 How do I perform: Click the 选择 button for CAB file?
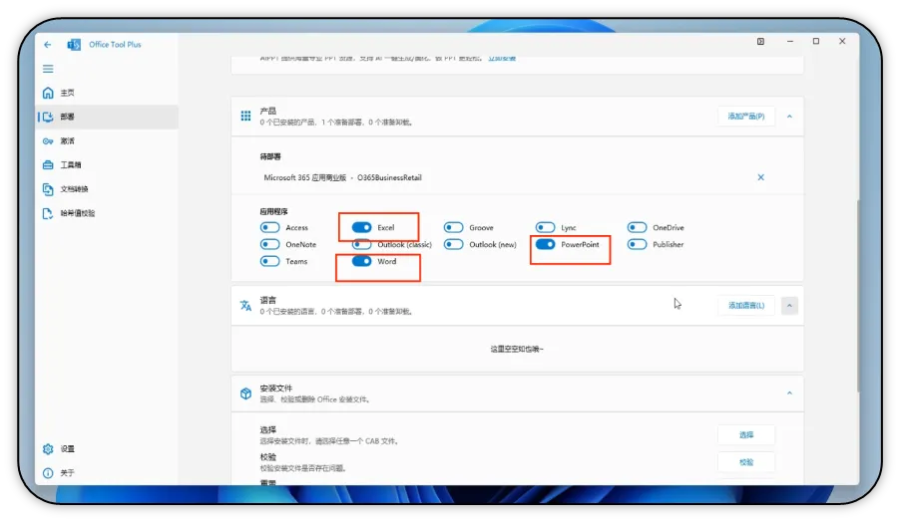click(x=746, y=435)
